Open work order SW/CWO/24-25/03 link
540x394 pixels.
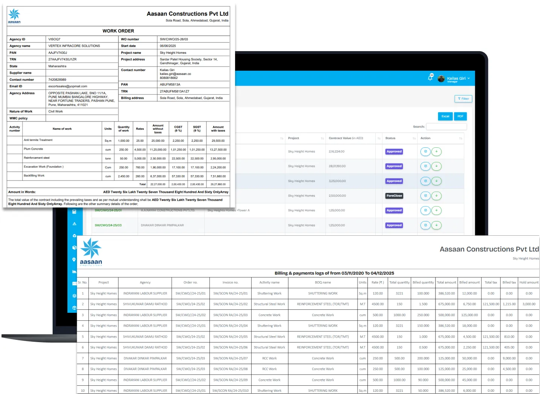tap(108, 225)
